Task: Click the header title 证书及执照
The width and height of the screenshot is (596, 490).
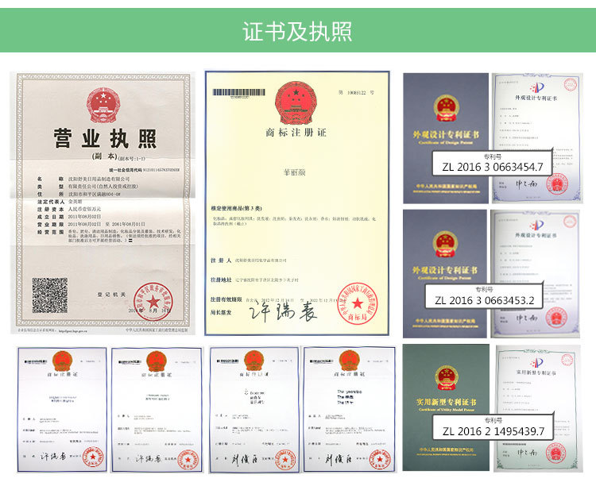Action: (297, 31)
